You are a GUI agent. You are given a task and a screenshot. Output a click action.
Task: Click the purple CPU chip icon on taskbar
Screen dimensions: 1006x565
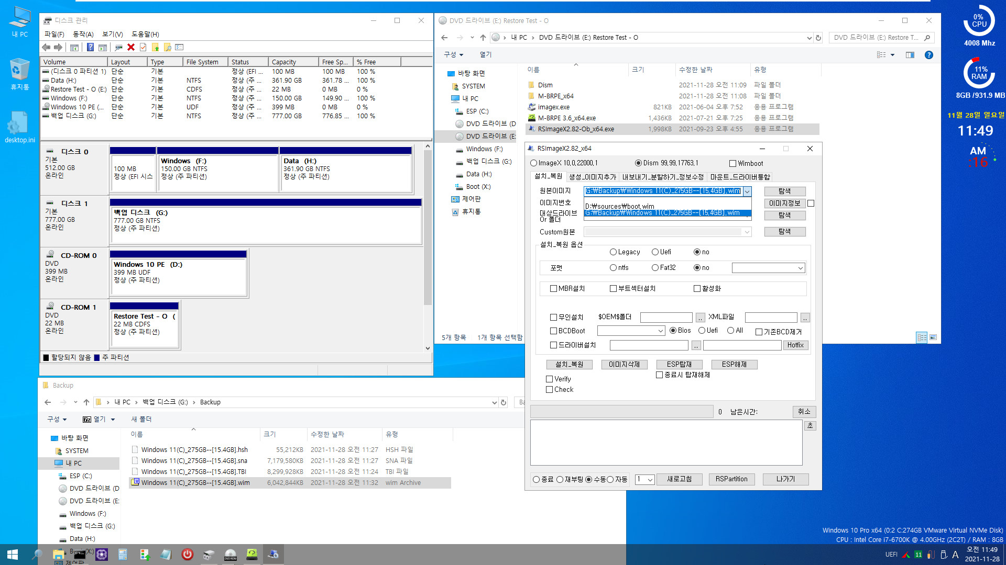click(102, 555)
